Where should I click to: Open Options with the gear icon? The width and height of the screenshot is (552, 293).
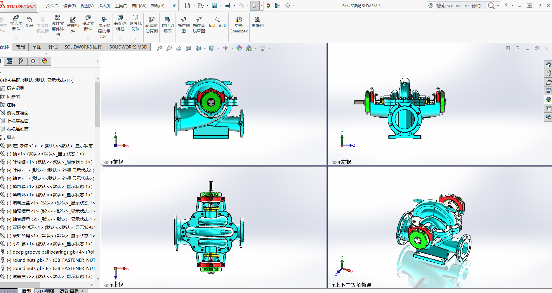287,6
